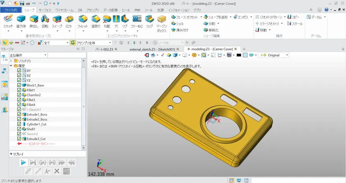Switch to the サーフェス ribbon tab
Screen dimensions: 346x183
coord(45,9)
